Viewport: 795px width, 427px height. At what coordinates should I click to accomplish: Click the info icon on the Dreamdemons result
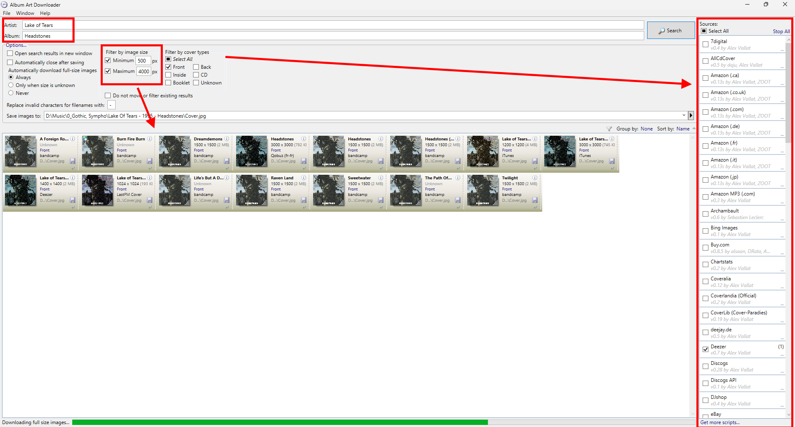(x=227, y=139)
